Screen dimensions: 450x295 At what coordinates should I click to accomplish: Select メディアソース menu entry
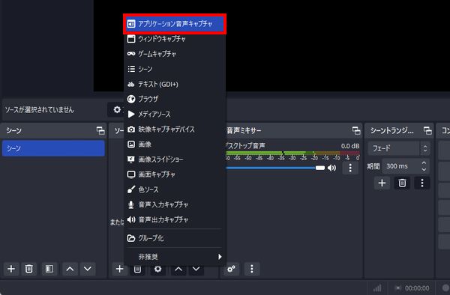tap(175, 115)
